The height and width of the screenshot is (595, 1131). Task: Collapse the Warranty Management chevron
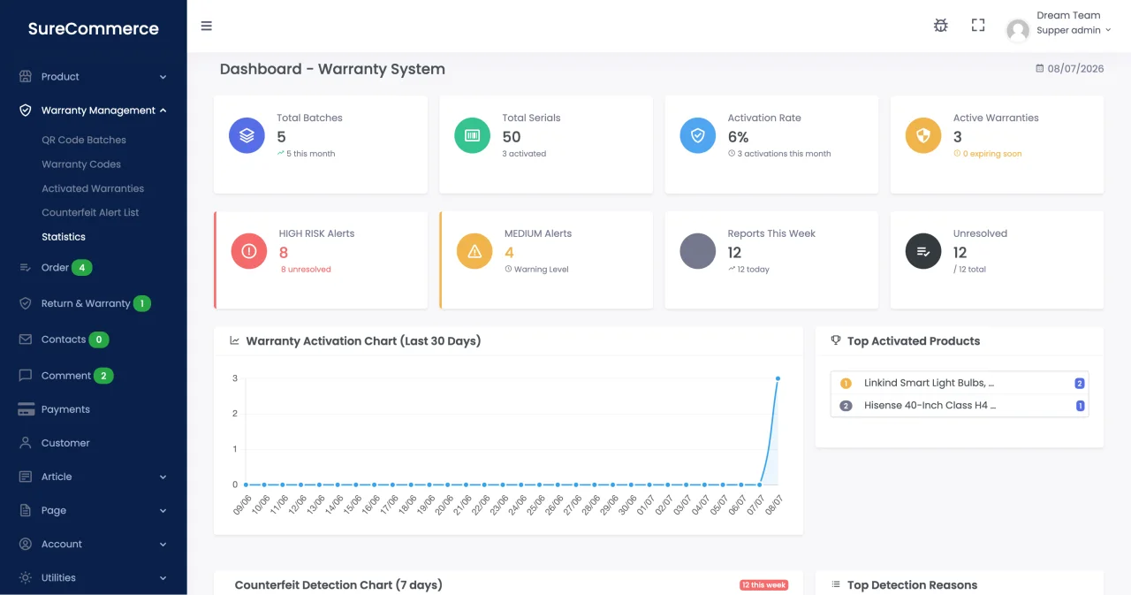[x=163, y=111]
